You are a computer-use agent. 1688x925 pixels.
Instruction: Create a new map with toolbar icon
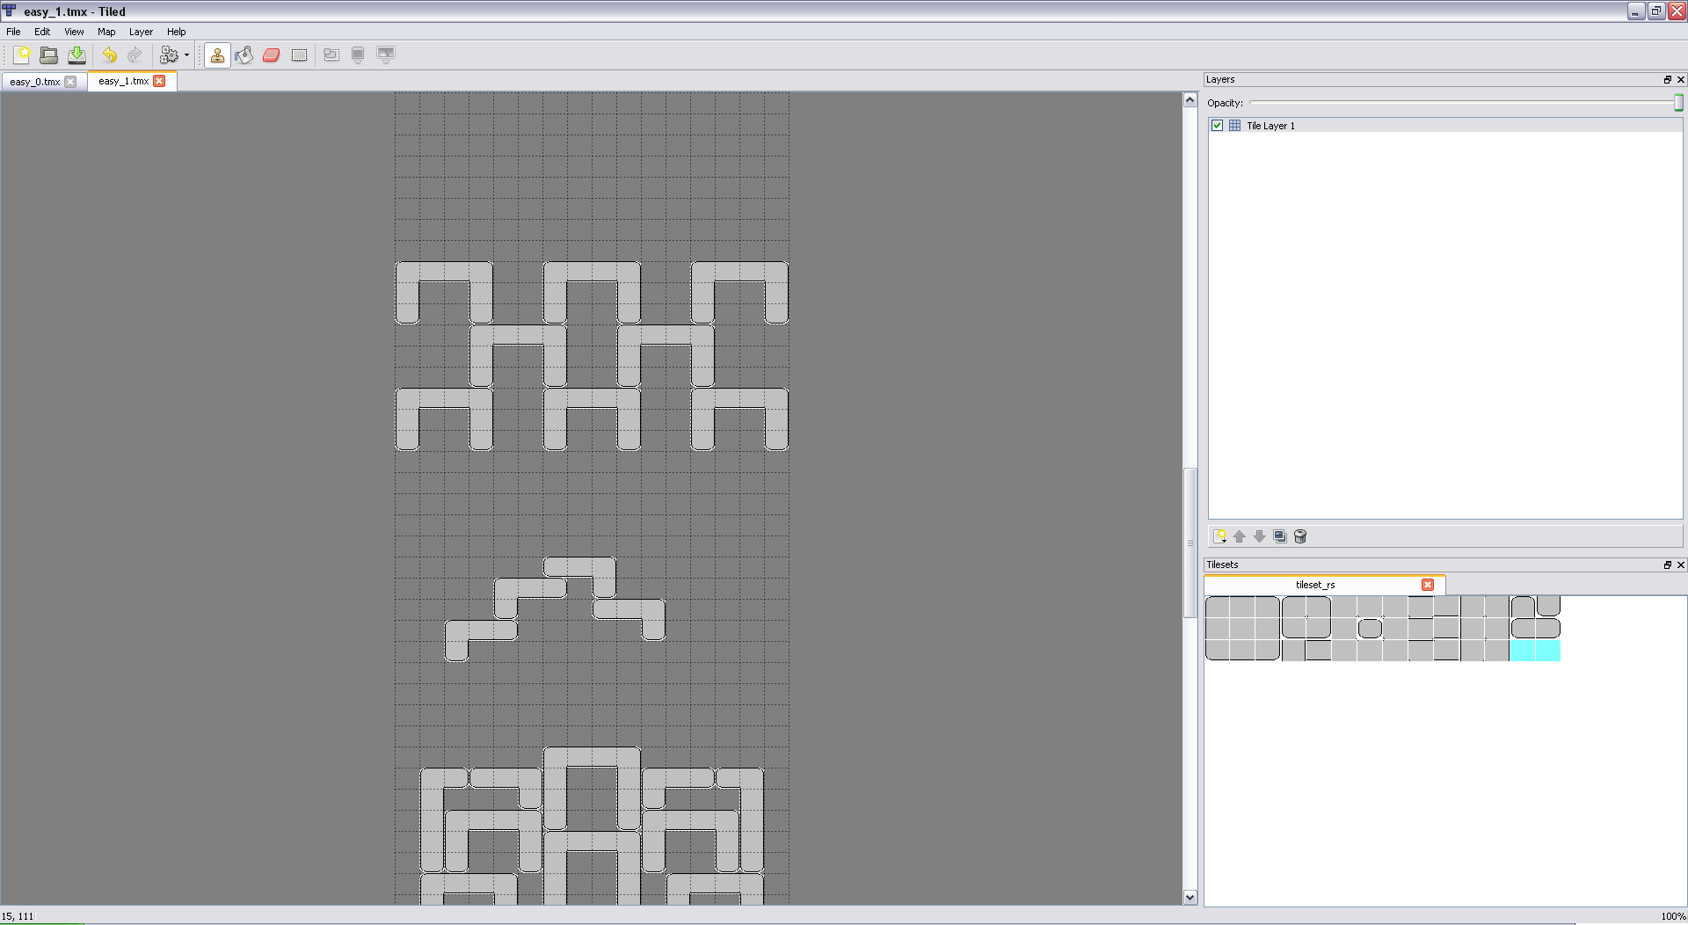coord(22,55)
